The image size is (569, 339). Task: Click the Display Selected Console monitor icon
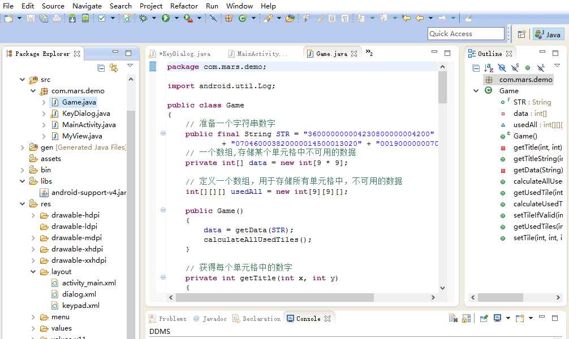tap(498, 318)
